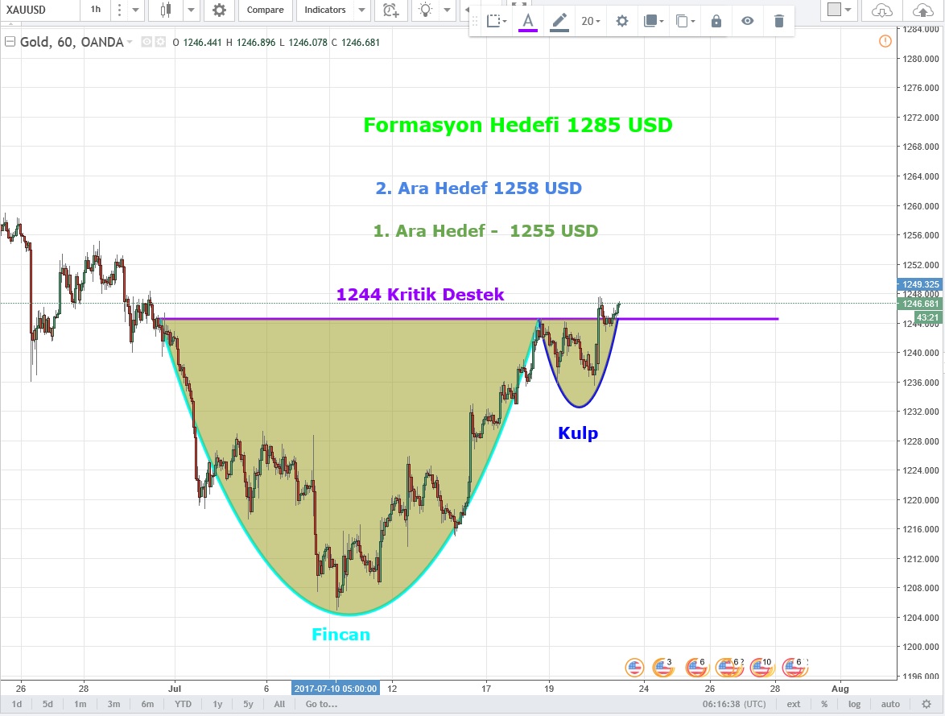Viewport: 945px width, 716px height.
Task: Open the lightbulb ideas icon
Action: pyautogui.click(x=424, y=10)
